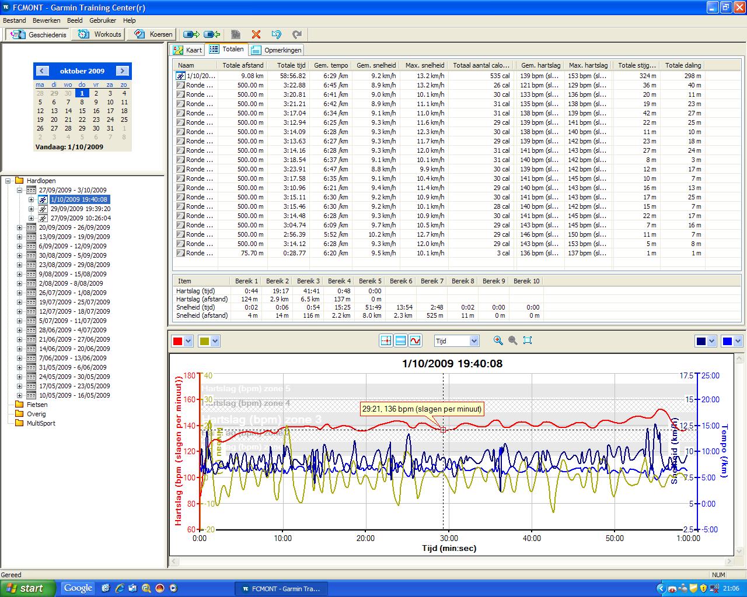Viewport: 747px width, 597px height.
Task: Toggle the smoothed curve chart button
Action: tap(415, 340)
